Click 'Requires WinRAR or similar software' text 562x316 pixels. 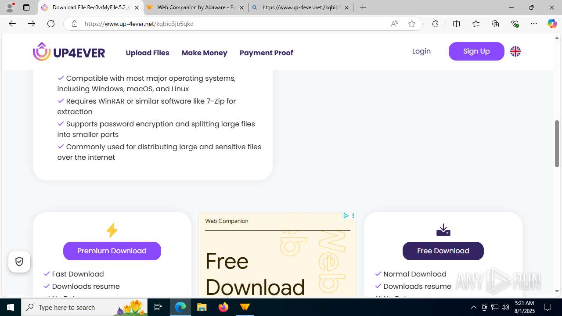tap(146, 106)
